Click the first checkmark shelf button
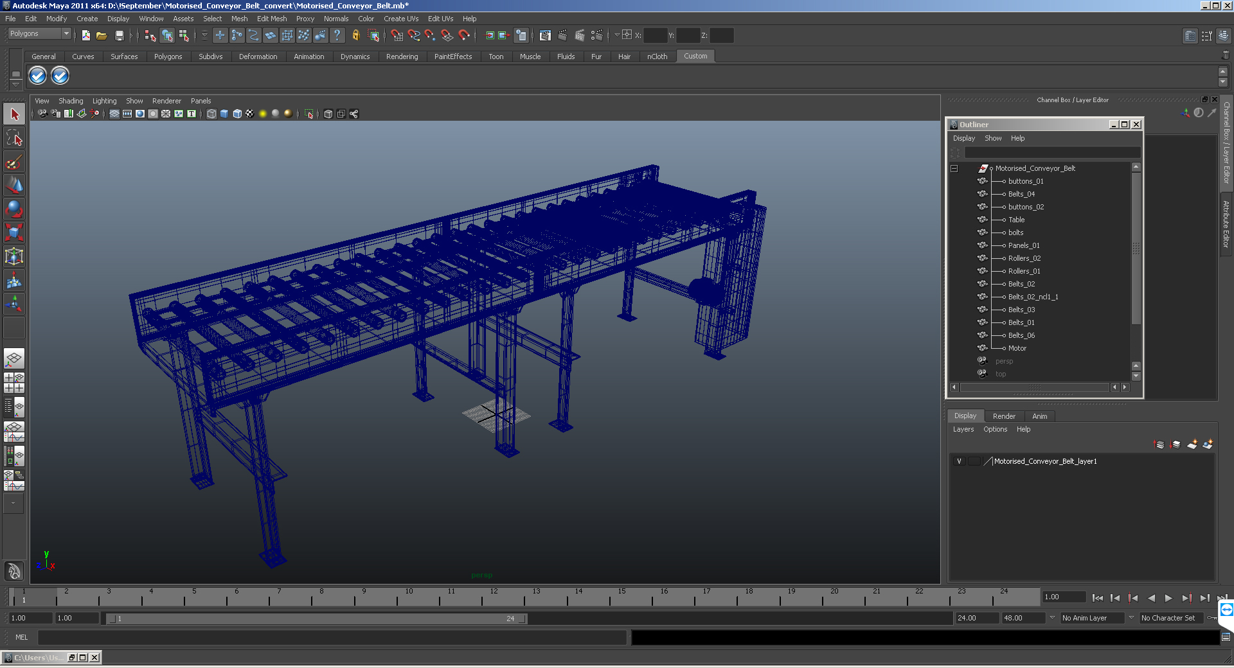This screenshot has width=1234, height=668. pos(38,76)
